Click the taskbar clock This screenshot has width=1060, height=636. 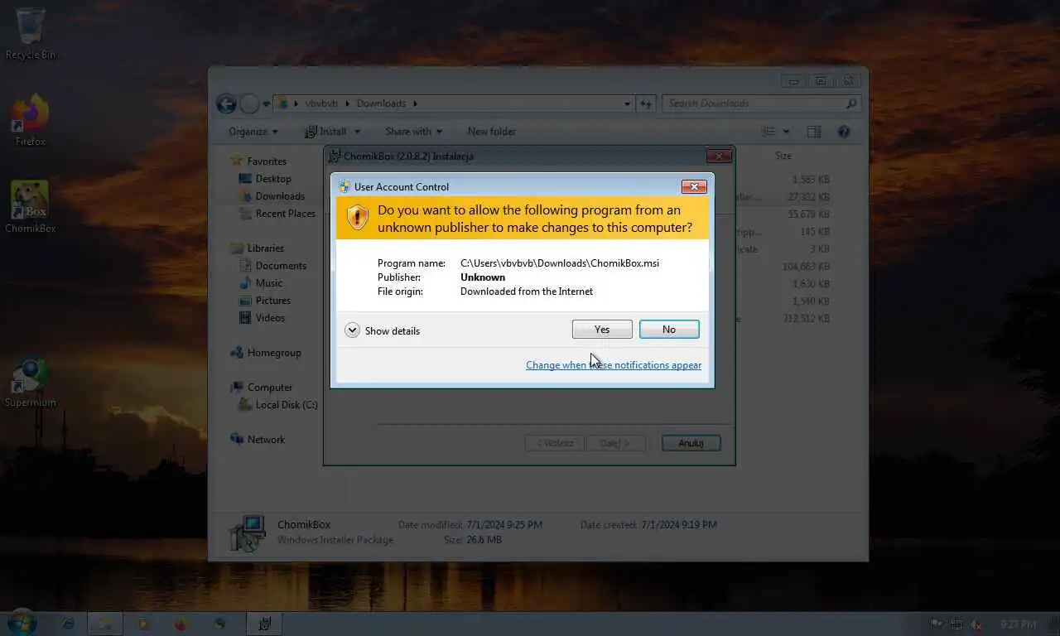(1018, 624)
